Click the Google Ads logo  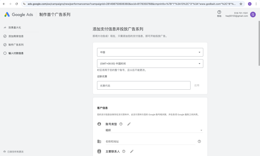coord(19,14)
